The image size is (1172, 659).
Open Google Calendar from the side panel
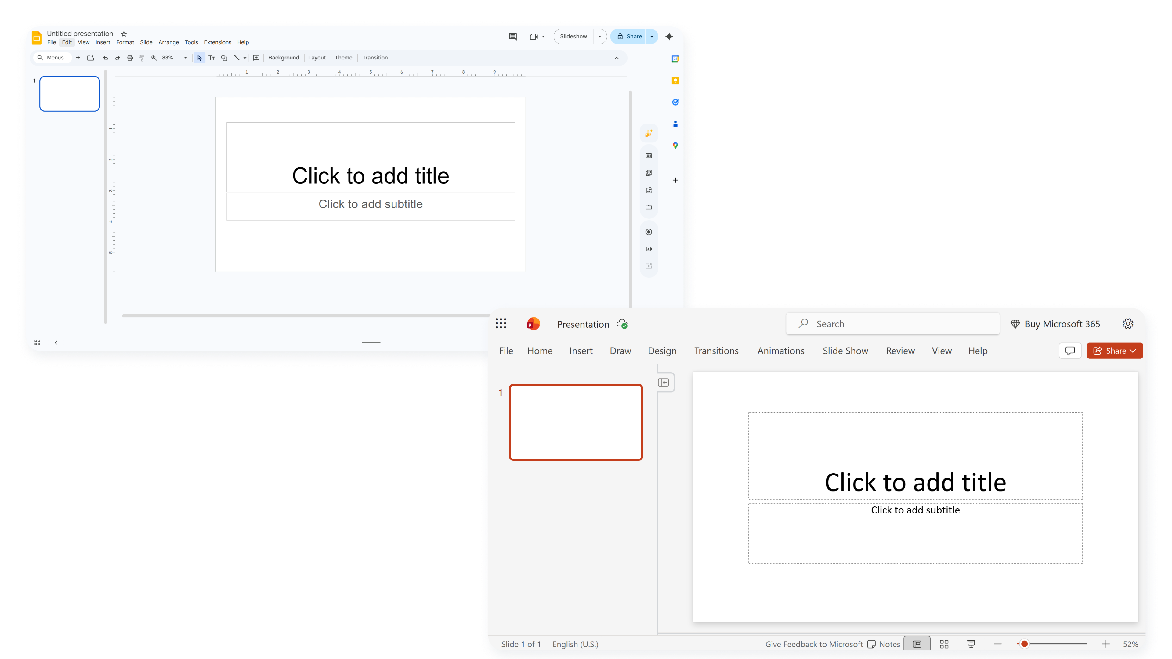(675, 59)
